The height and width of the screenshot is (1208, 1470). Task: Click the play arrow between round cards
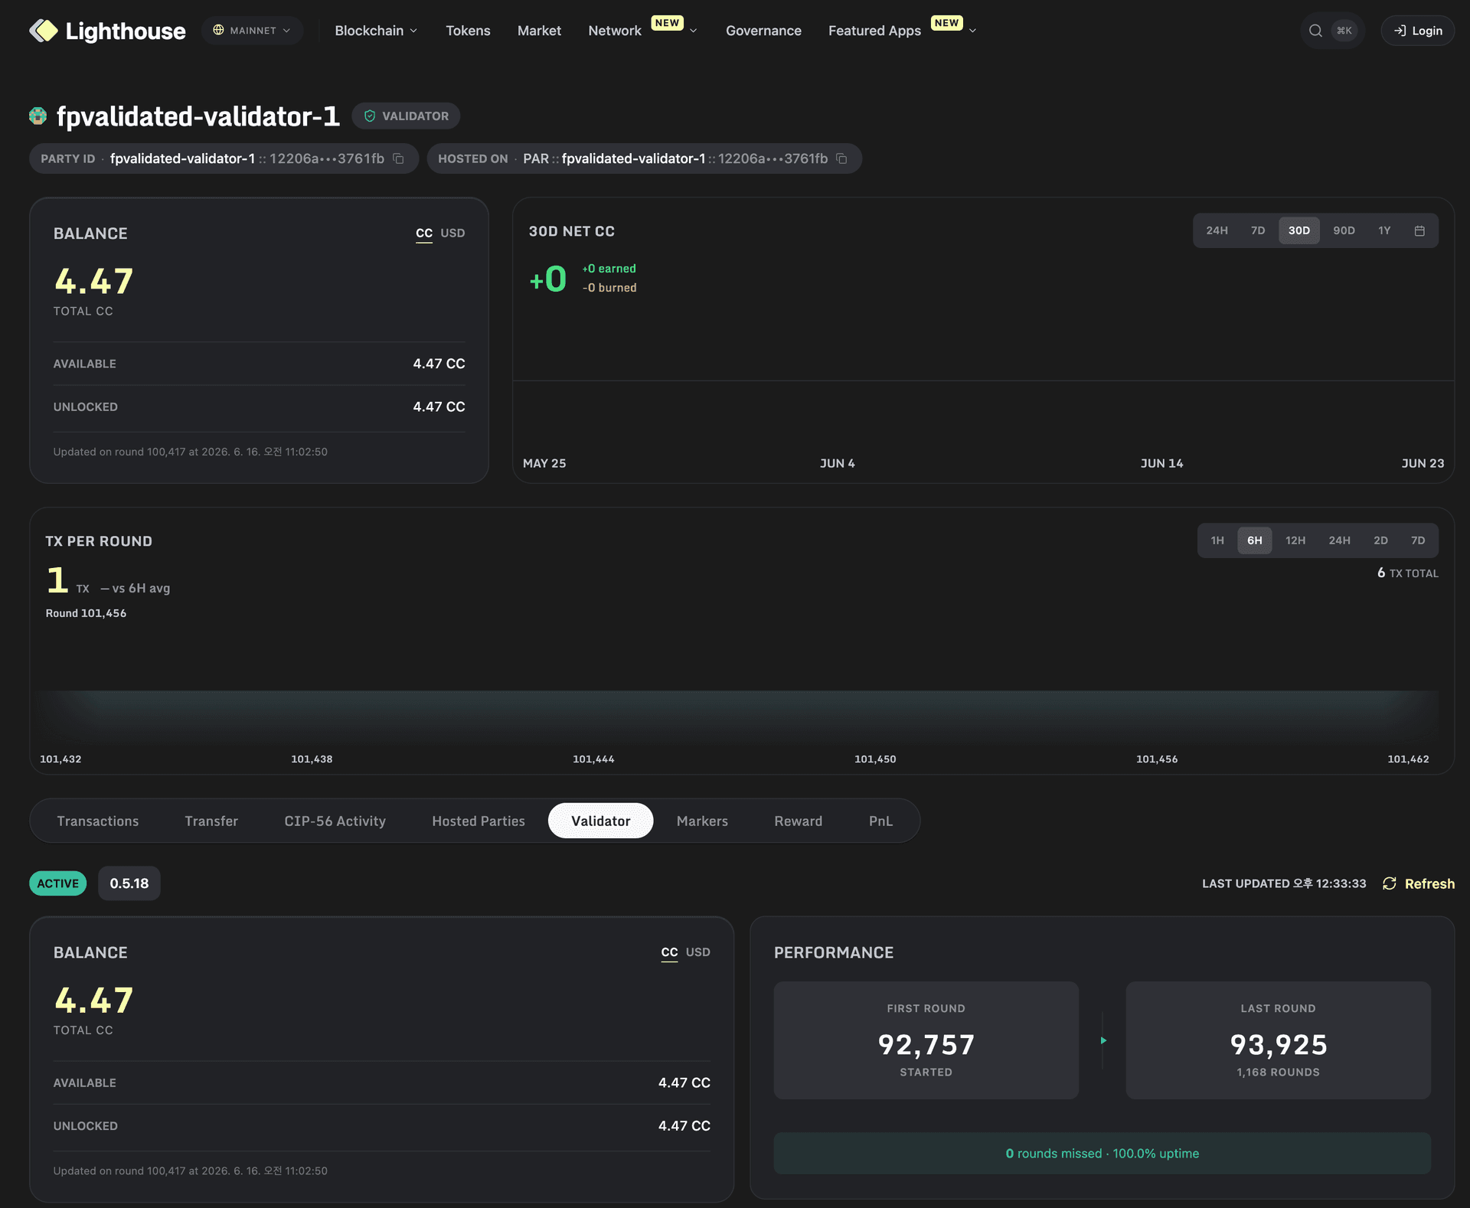tap(1103, 1040)
